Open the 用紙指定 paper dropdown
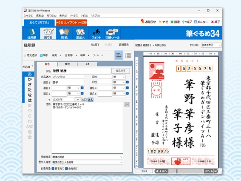 point(87,157)
